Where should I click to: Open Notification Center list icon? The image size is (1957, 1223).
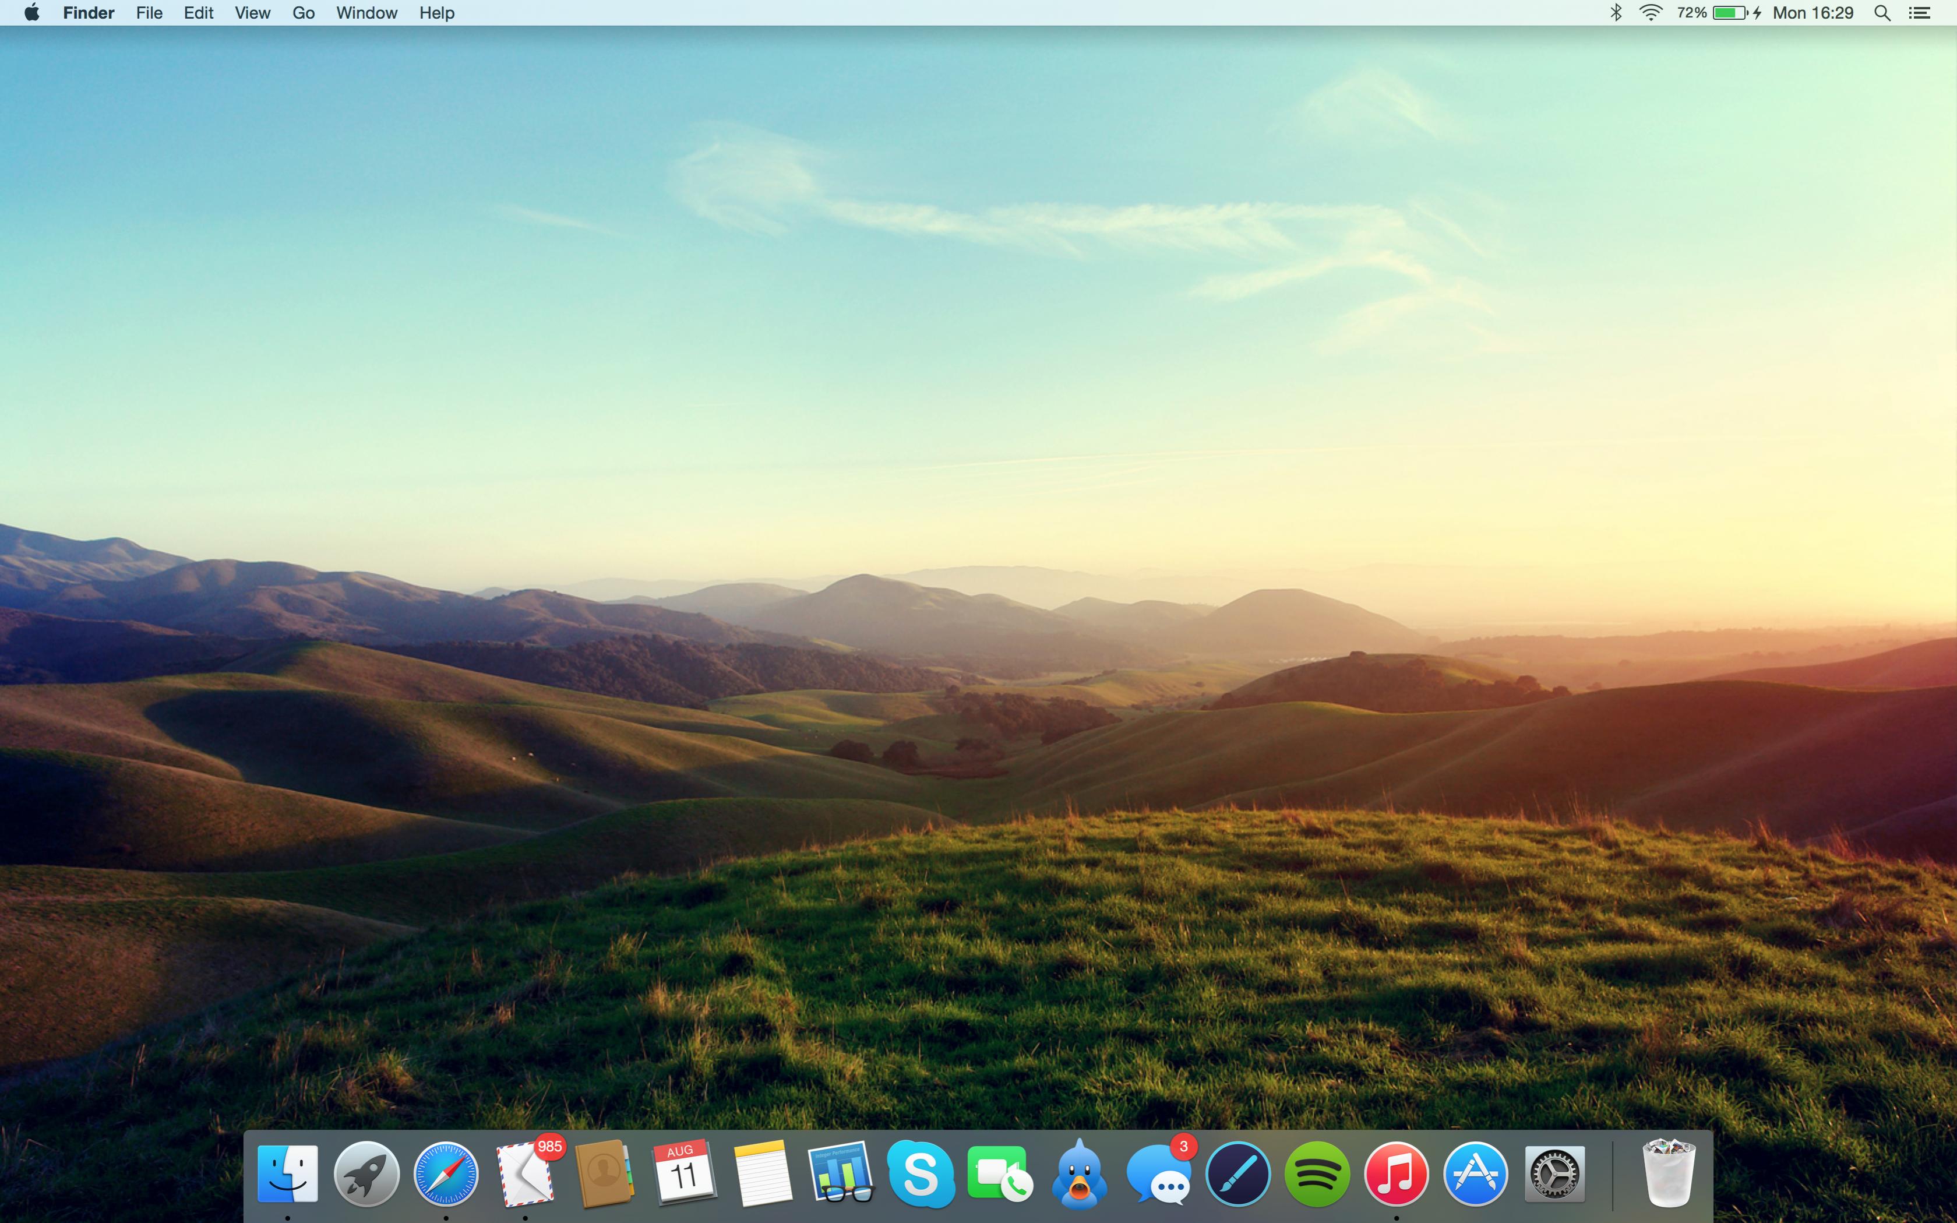tap(1920, 13)
